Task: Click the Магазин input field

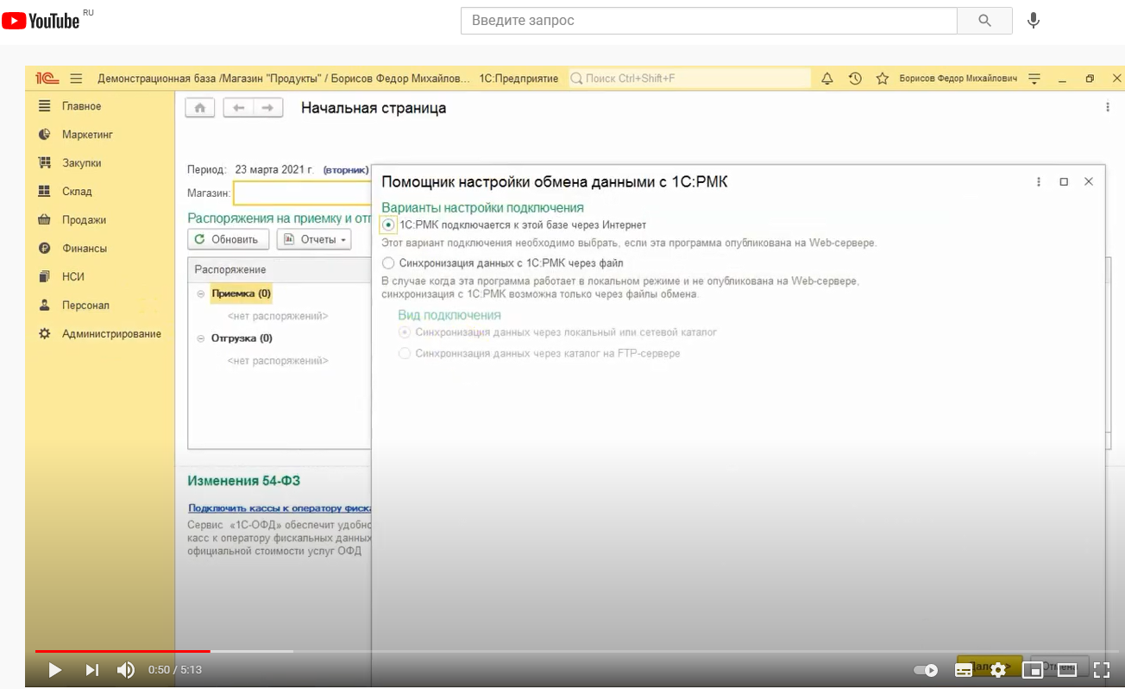Action: (x=302, y=193)
